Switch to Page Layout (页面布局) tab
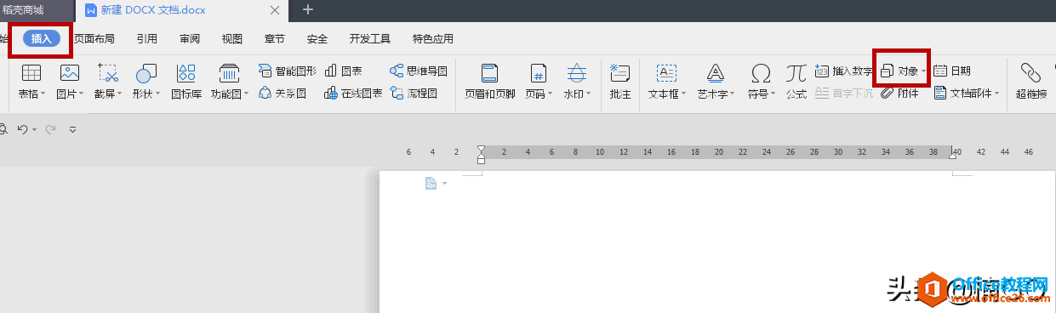1056x313 pixels. 94,38
